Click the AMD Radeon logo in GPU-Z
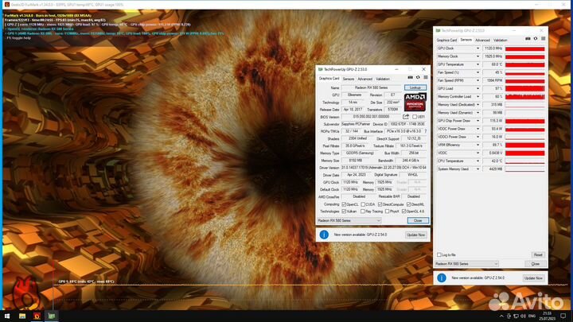The width and height of the screenshot is (573, 322). coord(415,103)
